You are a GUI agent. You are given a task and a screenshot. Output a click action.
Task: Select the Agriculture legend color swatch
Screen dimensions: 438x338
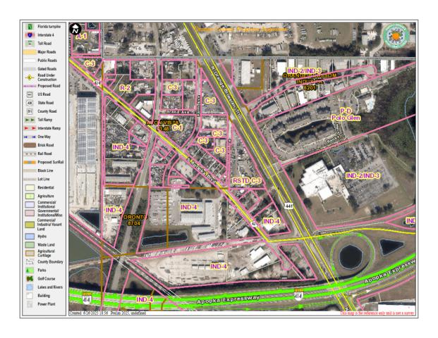pos(30,196)
